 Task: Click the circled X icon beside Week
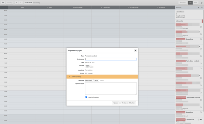point(202,3)
